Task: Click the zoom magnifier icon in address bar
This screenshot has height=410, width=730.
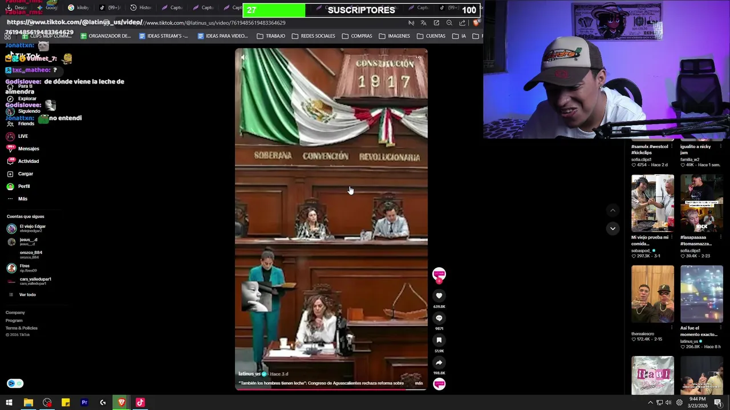Action: 449,23
